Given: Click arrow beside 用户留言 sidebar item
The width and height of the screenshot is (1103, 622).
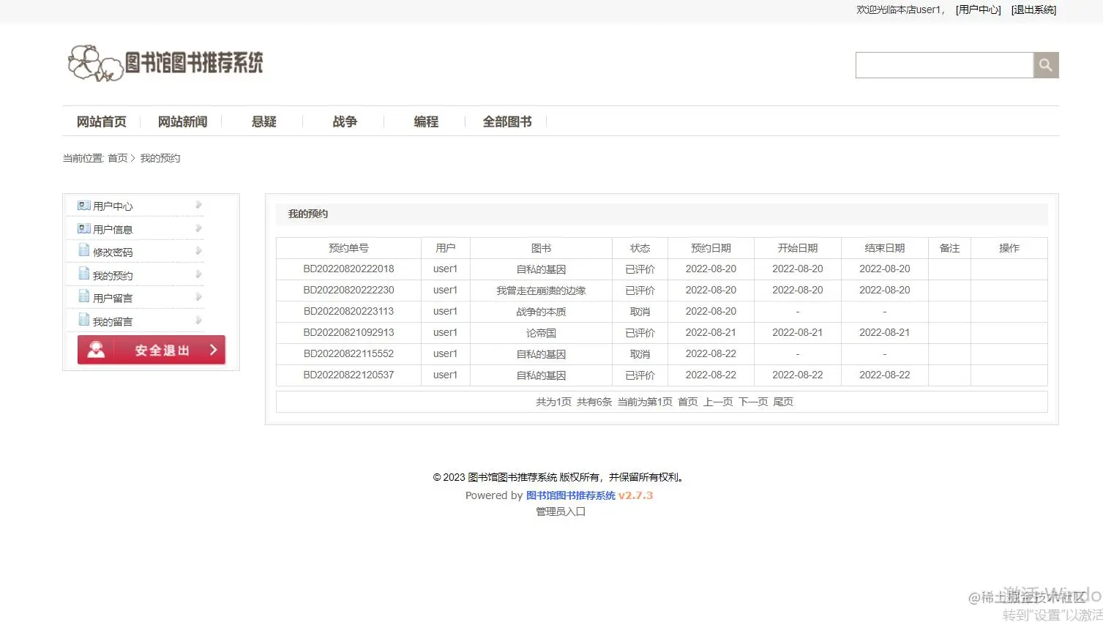Looking at the screenshot, I should pos(198,297).
